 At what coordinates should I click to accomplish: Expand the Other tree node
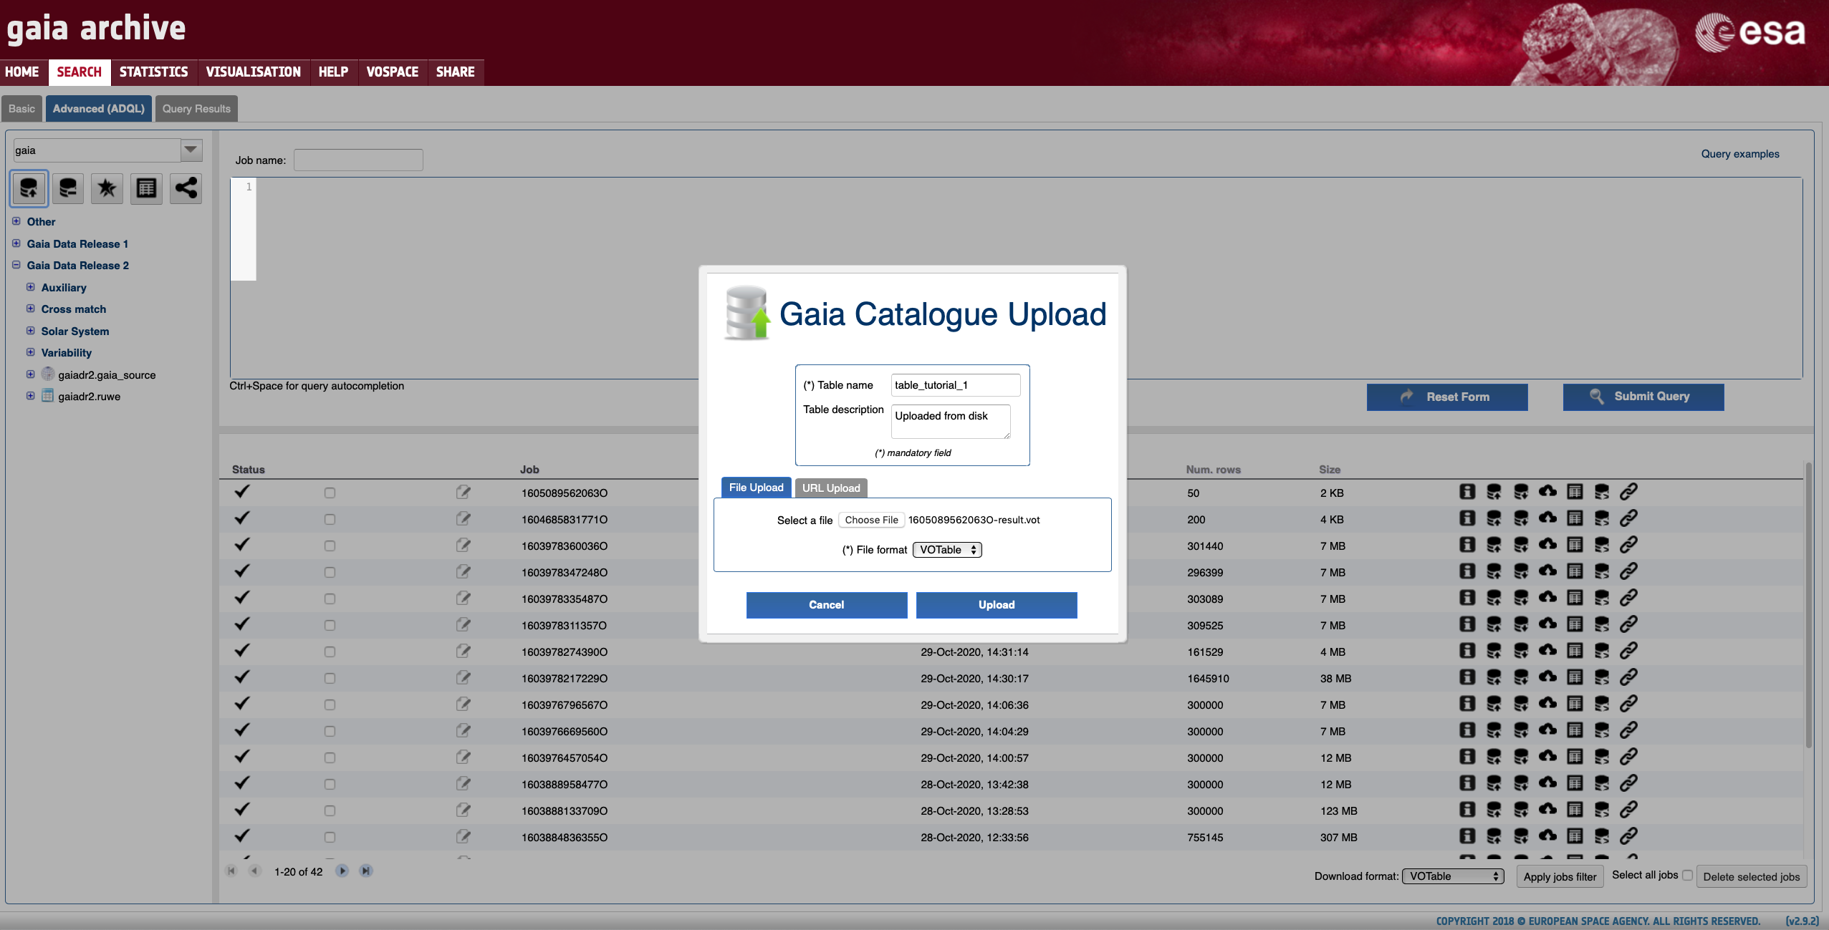[16, 221]
